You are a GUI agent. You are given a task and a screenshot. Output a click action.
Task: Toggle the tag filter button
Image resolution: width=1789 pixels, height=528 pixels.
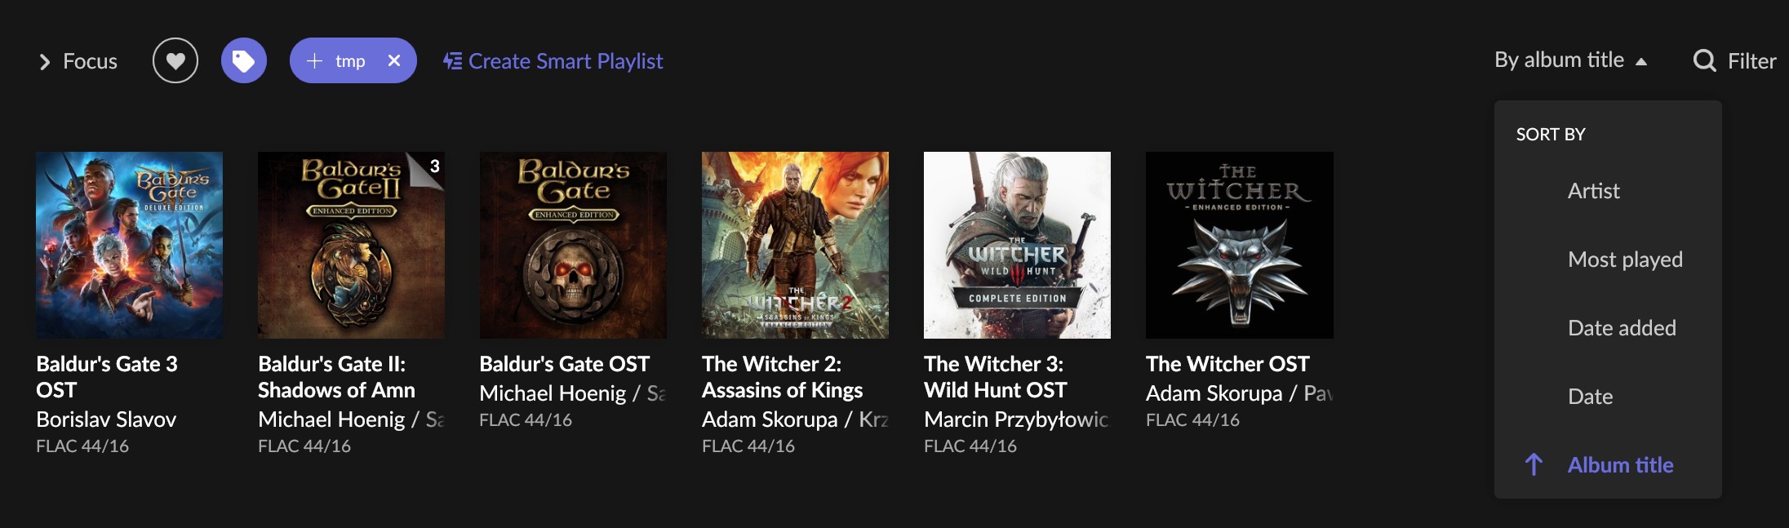click(244, 60)
